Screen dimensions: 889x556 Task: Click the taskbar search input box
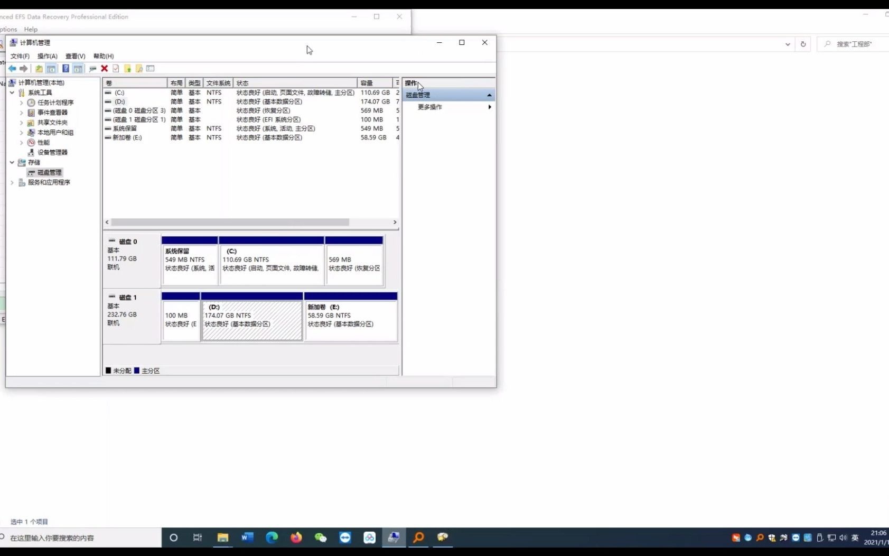81,538
